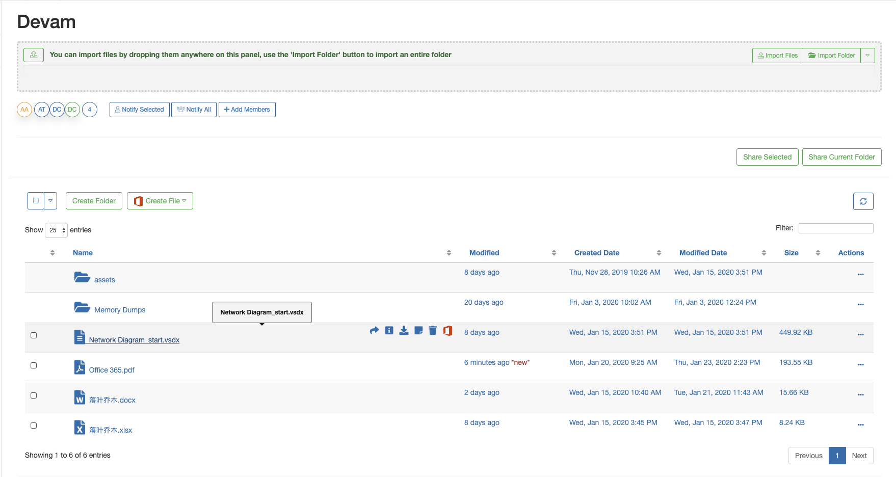Click the green DC member avatar
The width and height of the screenshot is (896, 477).
pos(72,110)
